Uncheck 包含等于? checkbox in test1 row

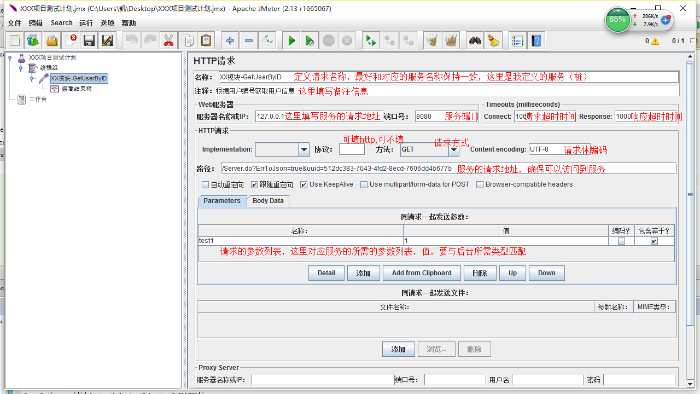pos(655,241)
